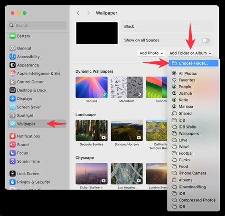This screenshot has height=216, width=225.
Task: Select Choose Folder… menu item
Action: click(194, 63)
